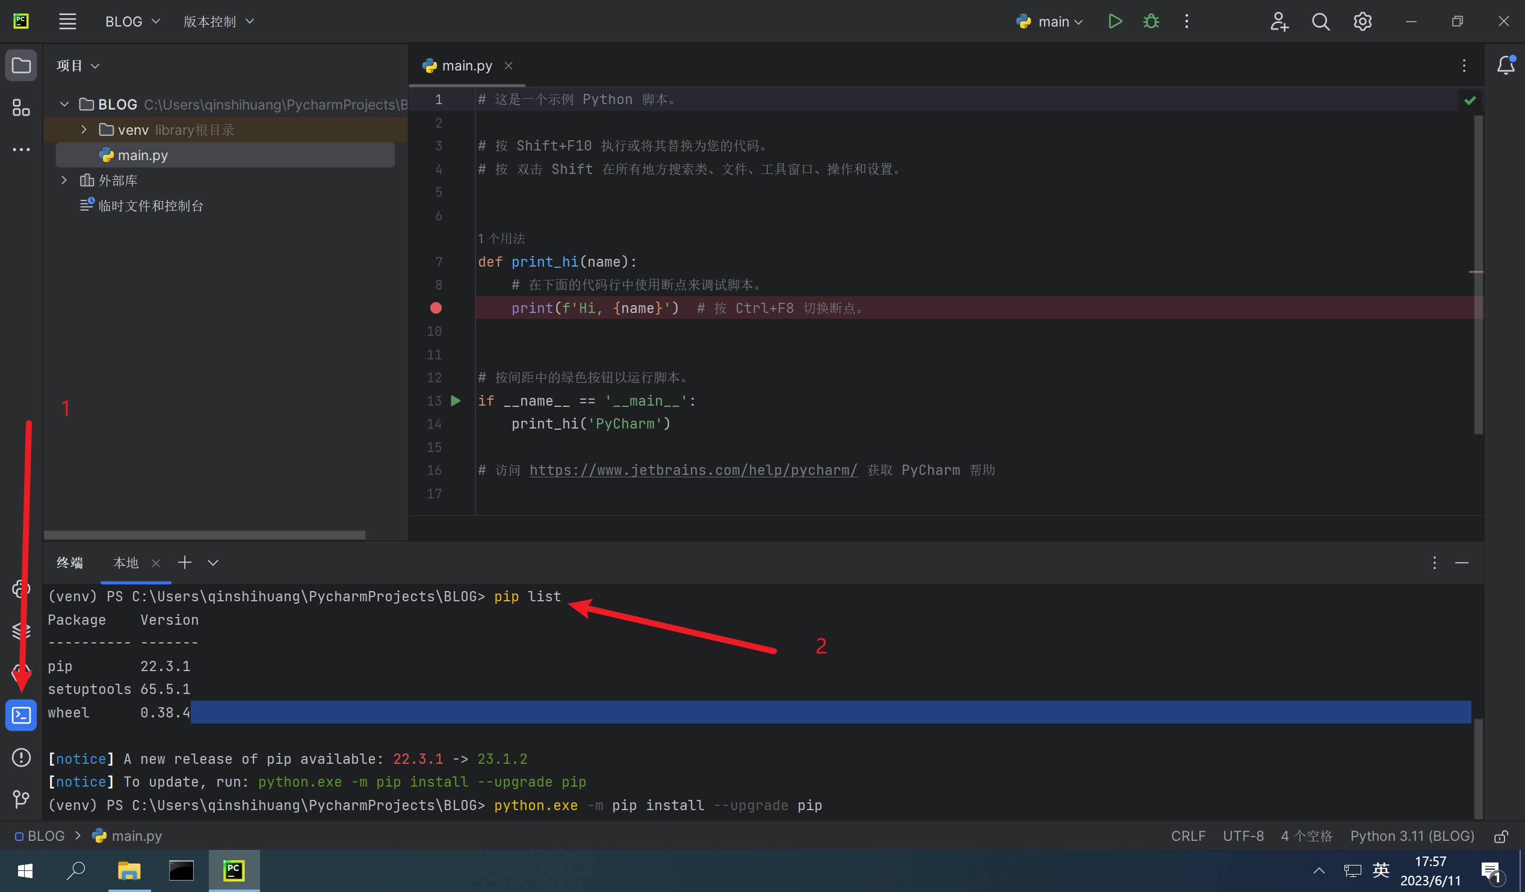Open the main run configuration dropdown

[1050, 21]
